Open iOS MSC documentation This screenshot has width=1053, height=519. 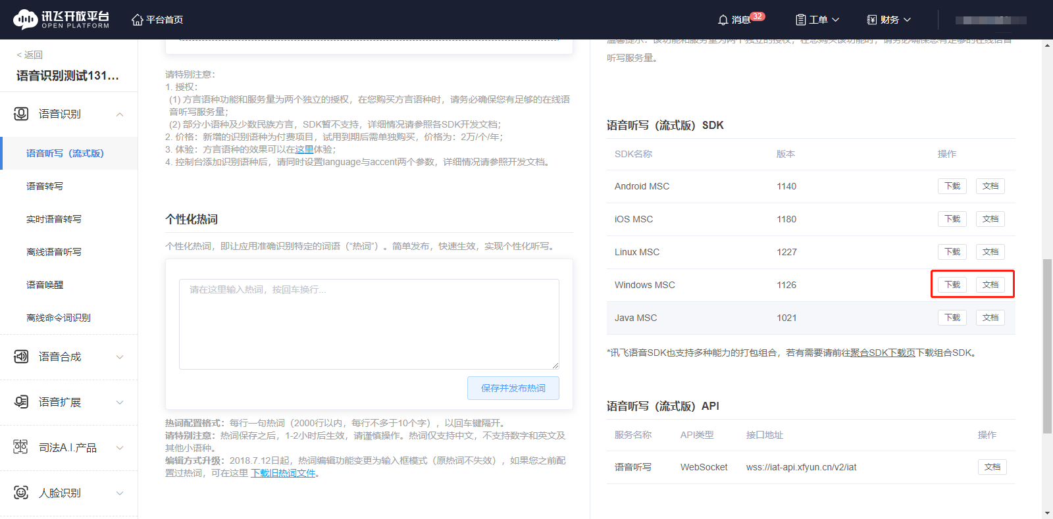tap(990, 219)
